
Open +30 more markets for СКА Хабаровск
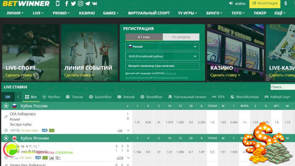pos(120,131)
